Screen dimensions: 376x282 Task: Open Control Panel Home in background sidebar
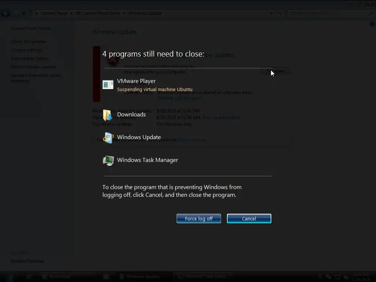(x=30, y=28)
